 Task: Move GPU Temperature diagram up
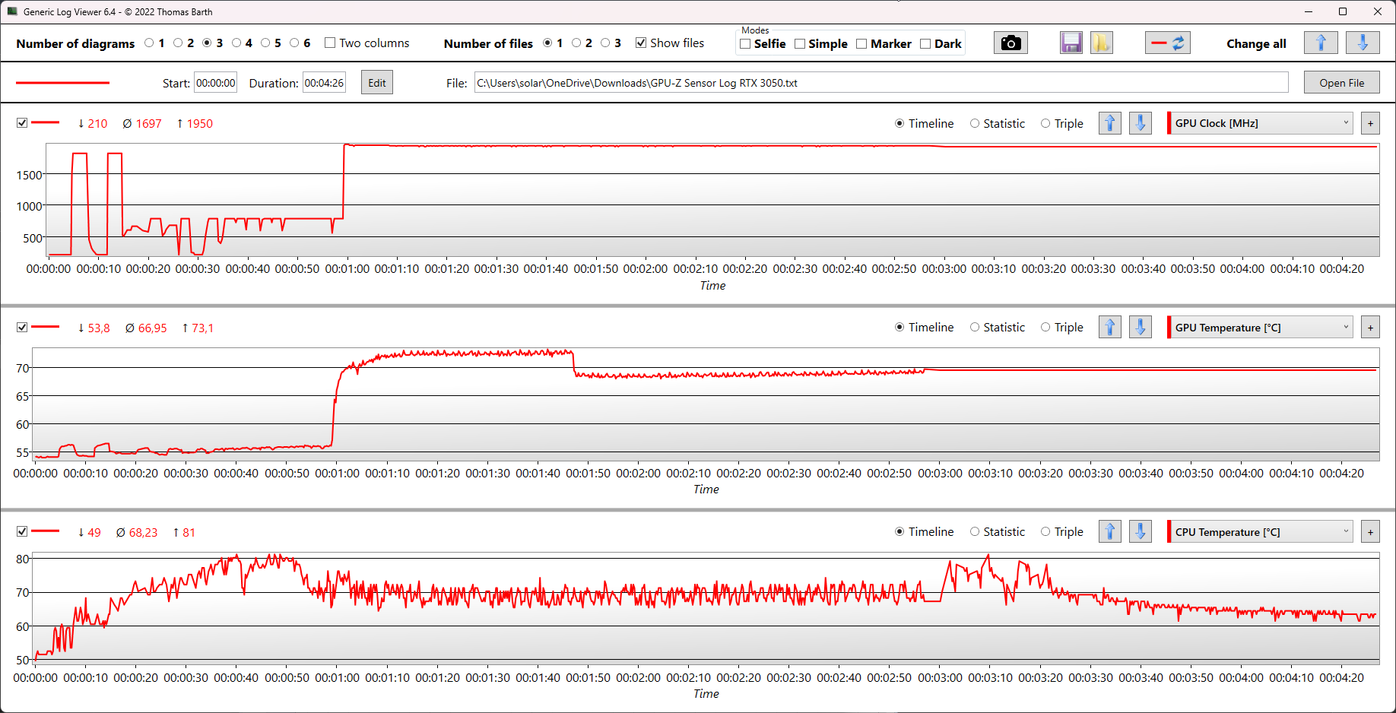1110,327
